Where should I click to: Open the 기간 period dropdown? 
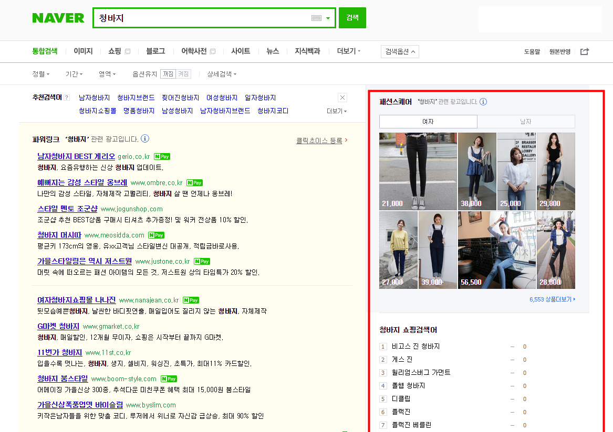point(74,74)
